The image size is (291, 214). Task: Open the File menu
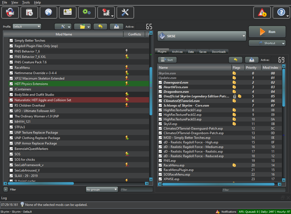tap(5, 2)
